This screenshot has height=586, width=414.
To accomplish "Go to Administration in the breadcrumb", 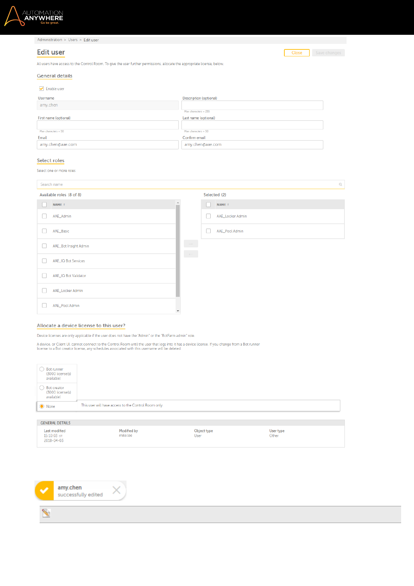I will (50, 40).
